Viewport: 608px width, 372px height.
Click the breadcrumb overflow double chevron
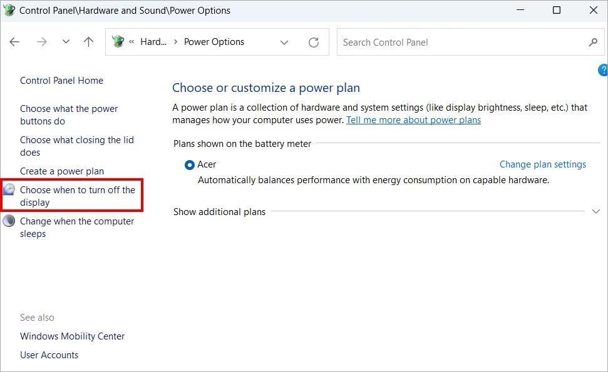pos(132,42)
